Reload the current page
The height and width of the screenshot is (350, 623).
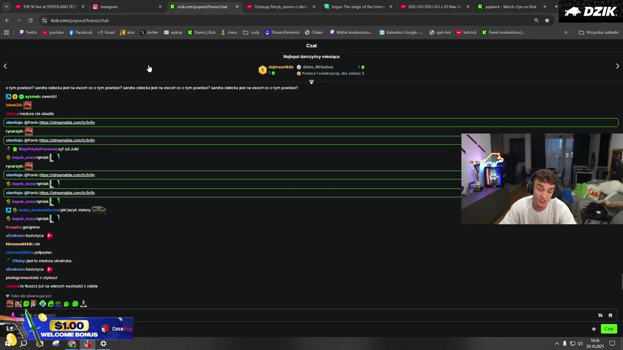pos(30,20)
